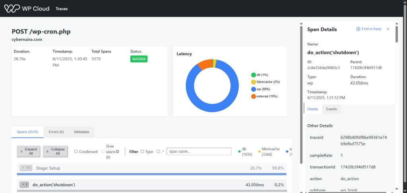Click the do_action value in Other Details

[x=349, y=179]
